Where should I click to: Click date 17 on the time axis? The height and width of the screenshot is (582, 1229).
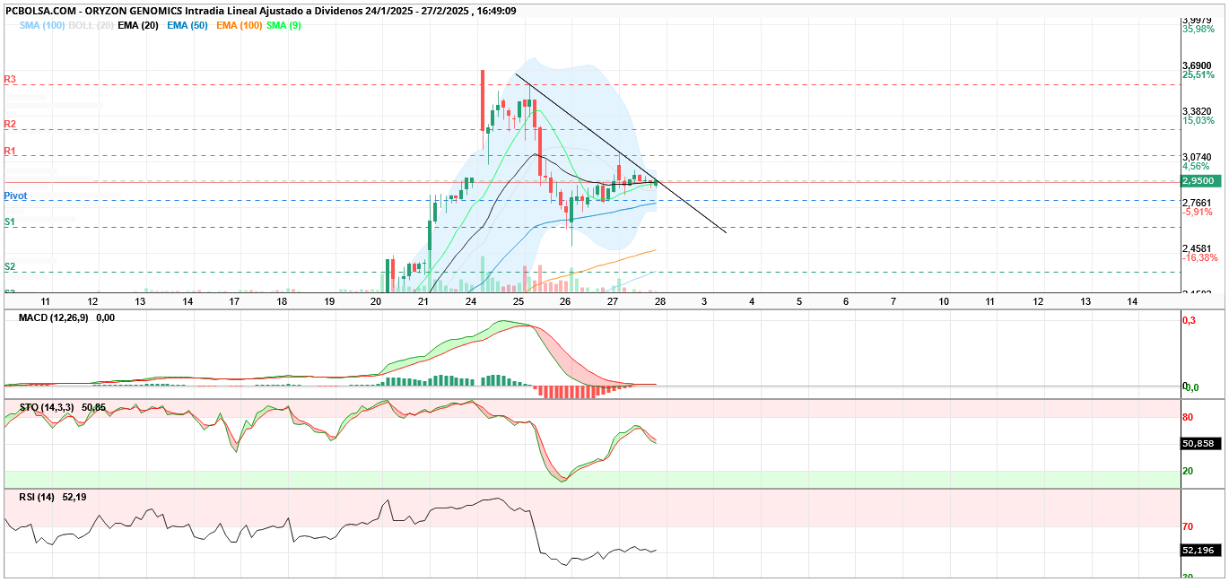[x=234, y=302]
